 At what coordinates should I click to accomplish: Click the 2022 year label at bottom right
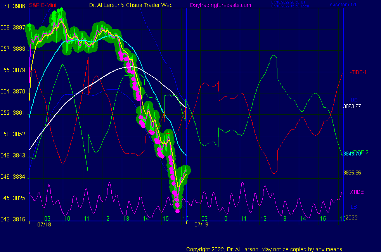point(351,218)
